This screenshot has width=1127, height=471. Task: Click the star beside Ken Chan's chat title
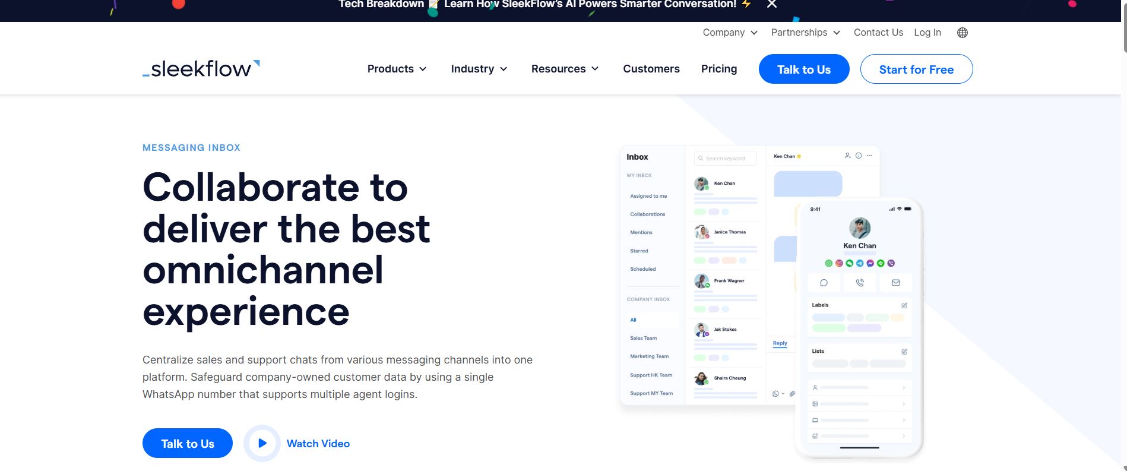799,156
